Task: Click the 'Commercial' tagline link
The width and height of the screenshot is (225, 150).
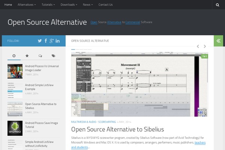Action: 133,22
